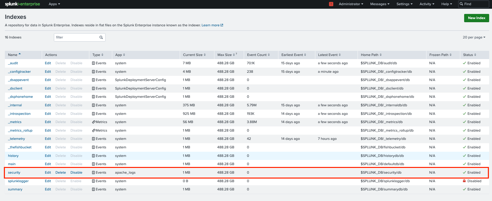The width and height of the screenshot is (492, 201).
Task: Open the _configtracker index link
Action: [x=19, y=72]
